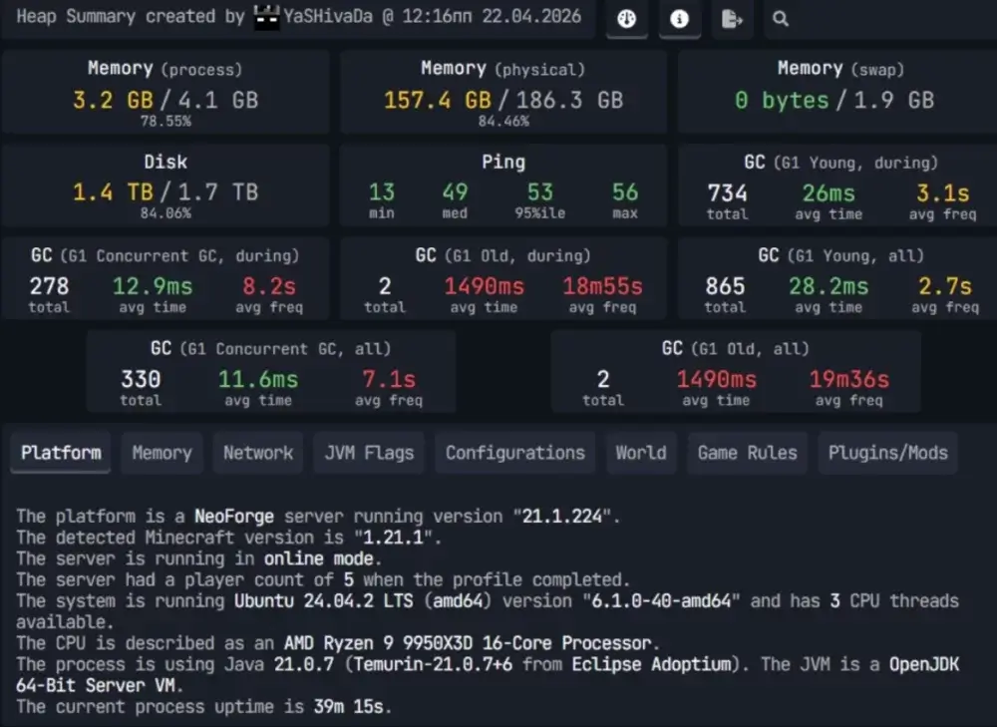The image size is (997, 727).
Task: Click the "online mode" text
Action: click(x=319, y=558)
